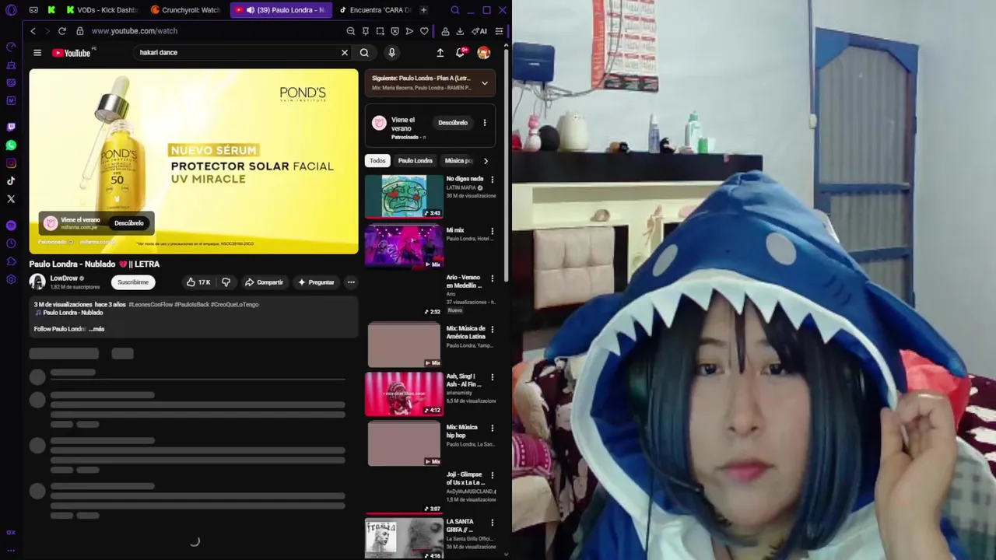996x560 pixels.
Task: Click the Preguntar button
Action: pos(316,282)
